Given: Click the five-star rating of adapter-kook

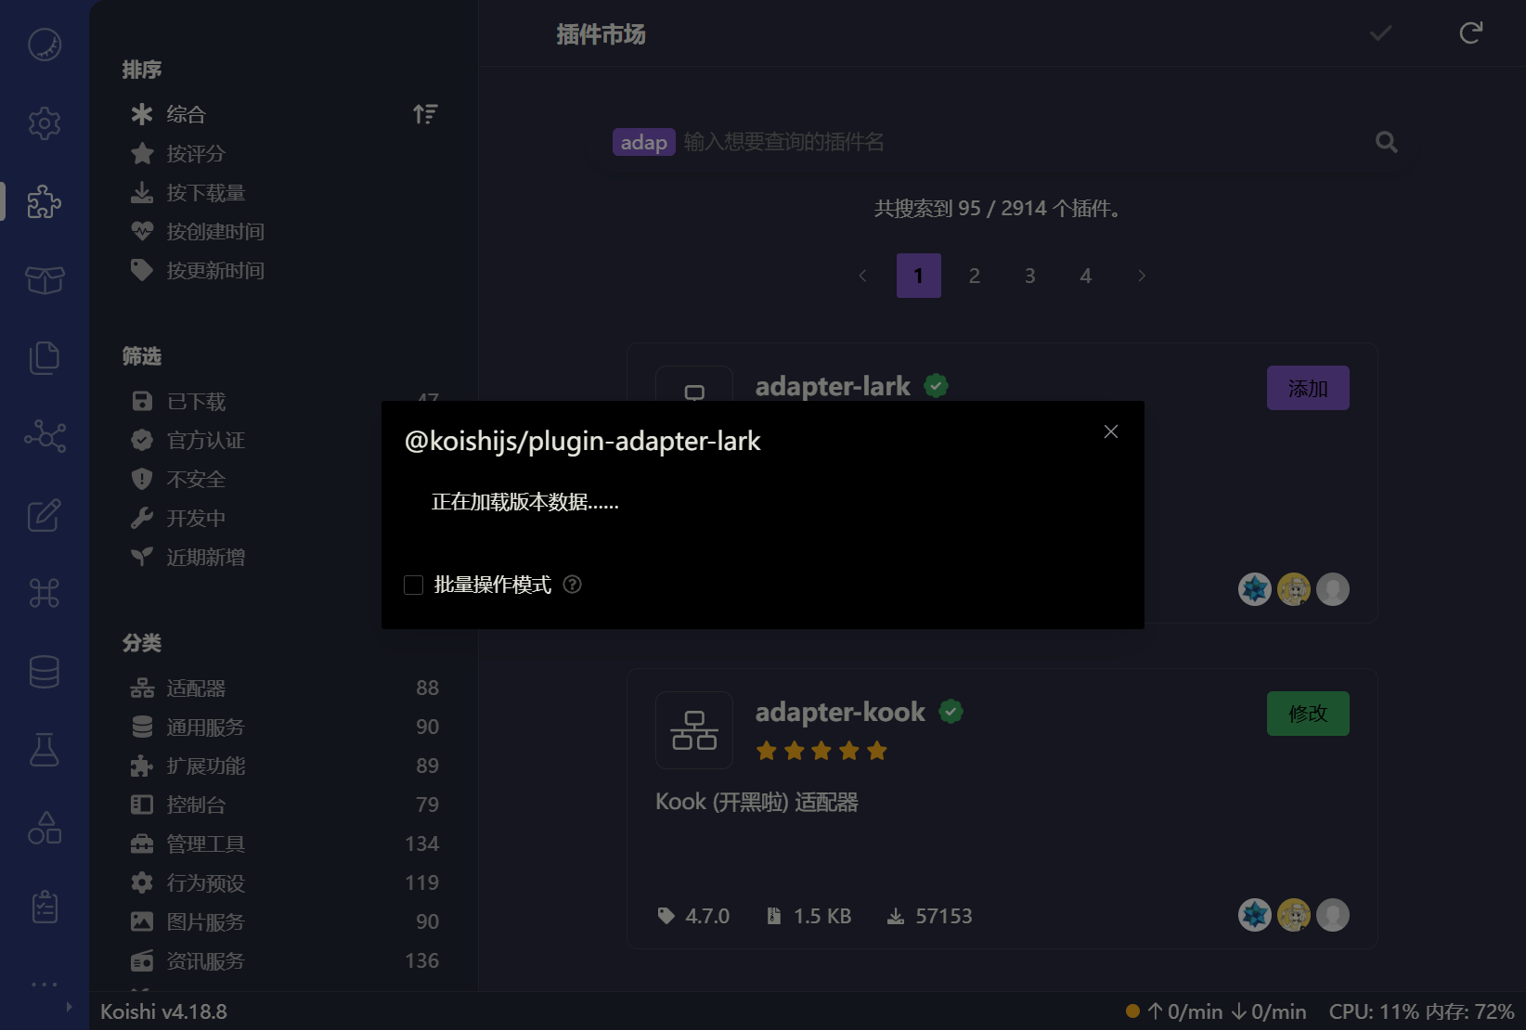Looking at the screenshot, I should [x=821, y=751].
